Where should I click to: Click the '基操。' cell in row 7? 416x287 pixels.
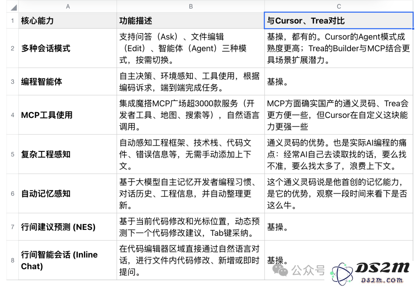click(339, 227)
